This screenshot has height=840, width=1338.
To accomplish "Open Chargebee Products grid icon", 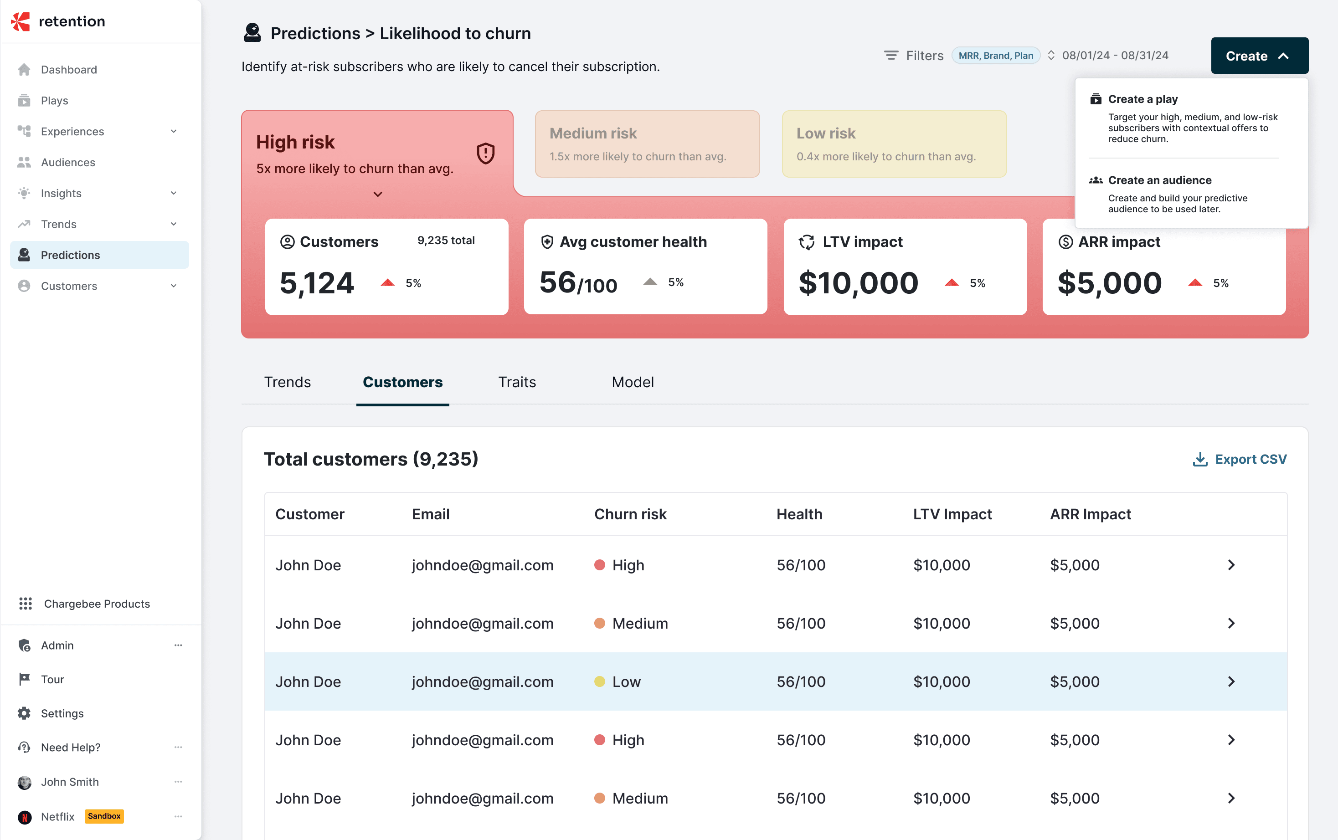I will tap(26, 603).
